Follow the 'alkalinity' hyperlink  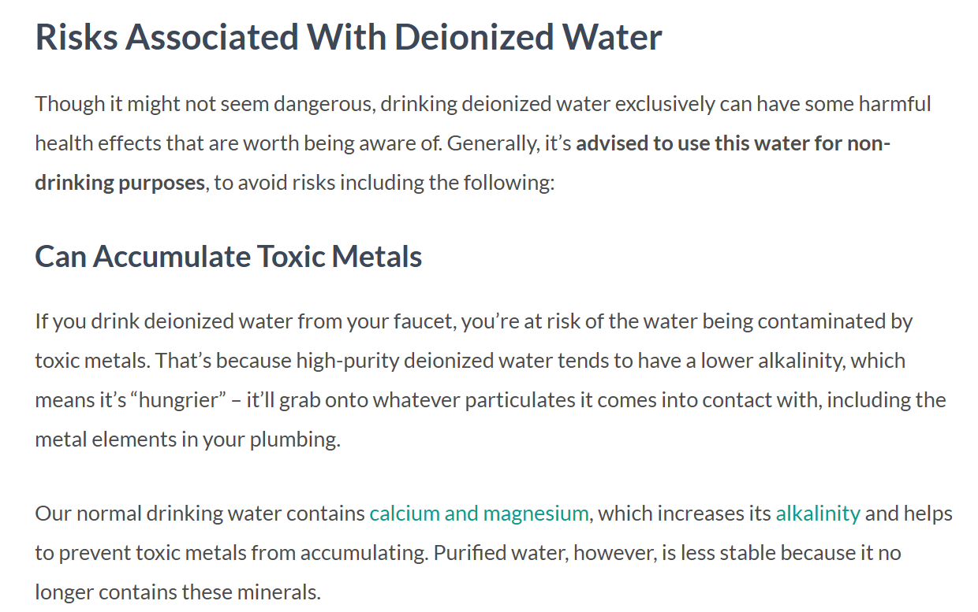818,514
